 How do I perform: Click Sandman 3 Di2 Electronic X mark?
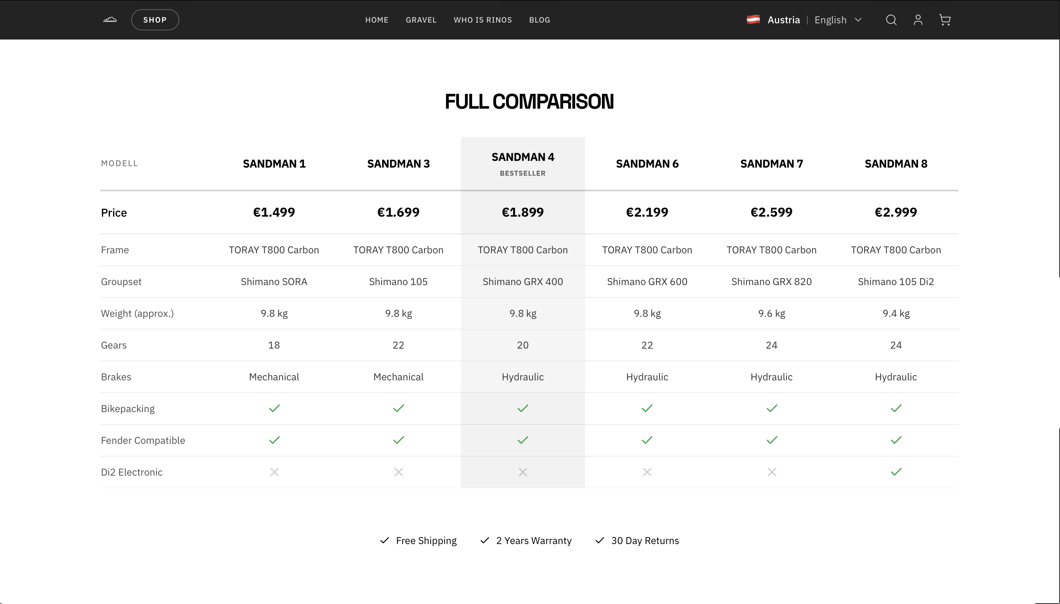(399, 472)
